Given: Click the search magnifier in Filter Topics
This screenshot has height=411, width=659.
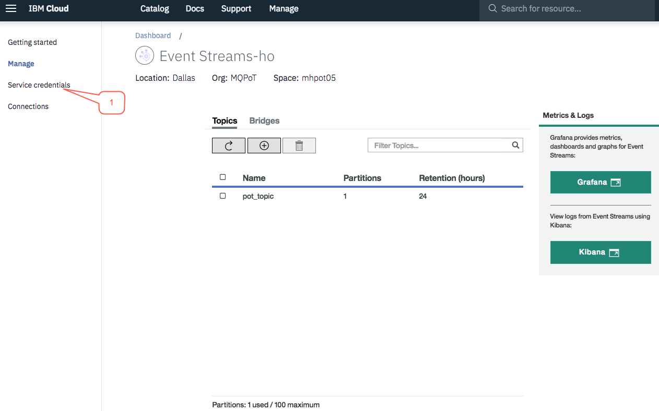Looking at the screenshot, I should point(515,146).
